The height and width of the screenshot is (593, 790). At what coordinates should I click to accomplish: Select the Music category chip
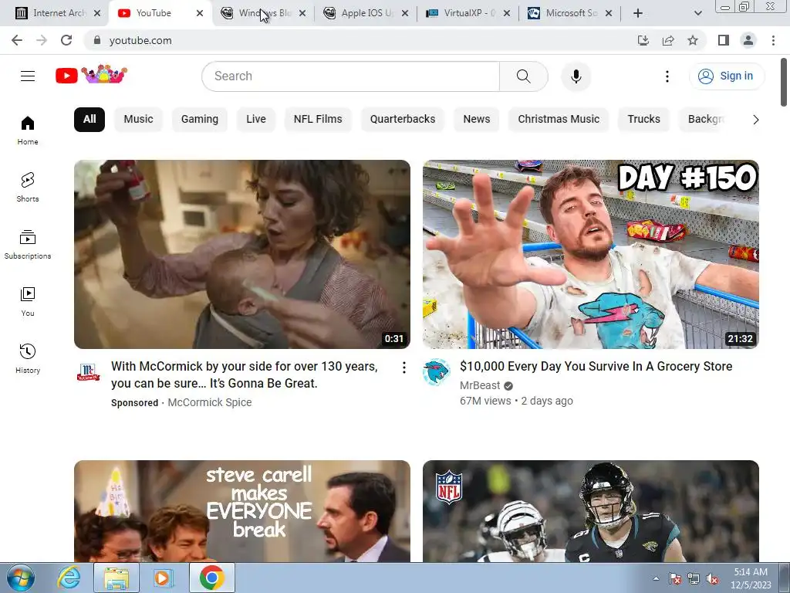click(139, 120)
